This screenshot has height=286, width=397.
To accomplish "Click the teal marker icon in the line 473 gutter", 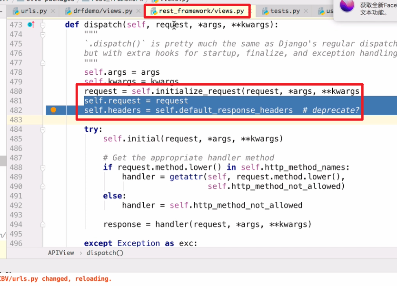I will click(x=29, y=25).
